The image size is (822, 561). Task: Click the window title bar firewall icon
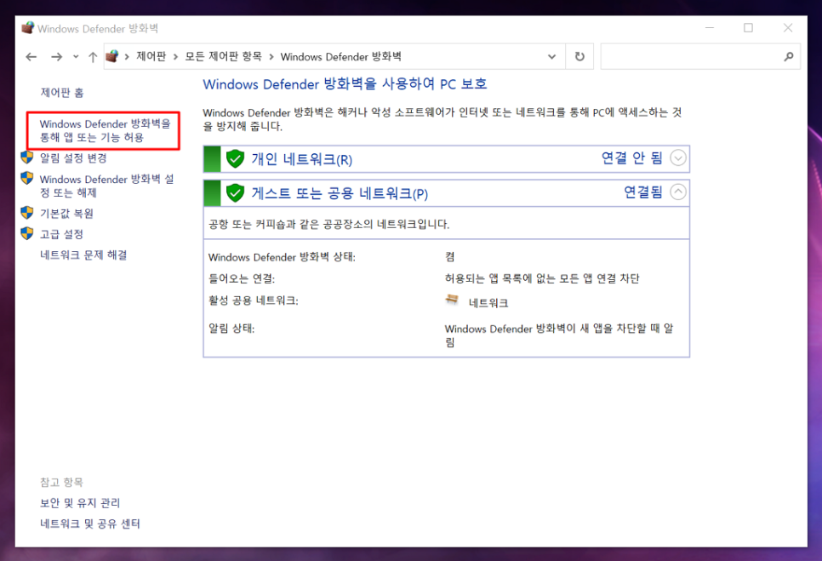[28, 28]
